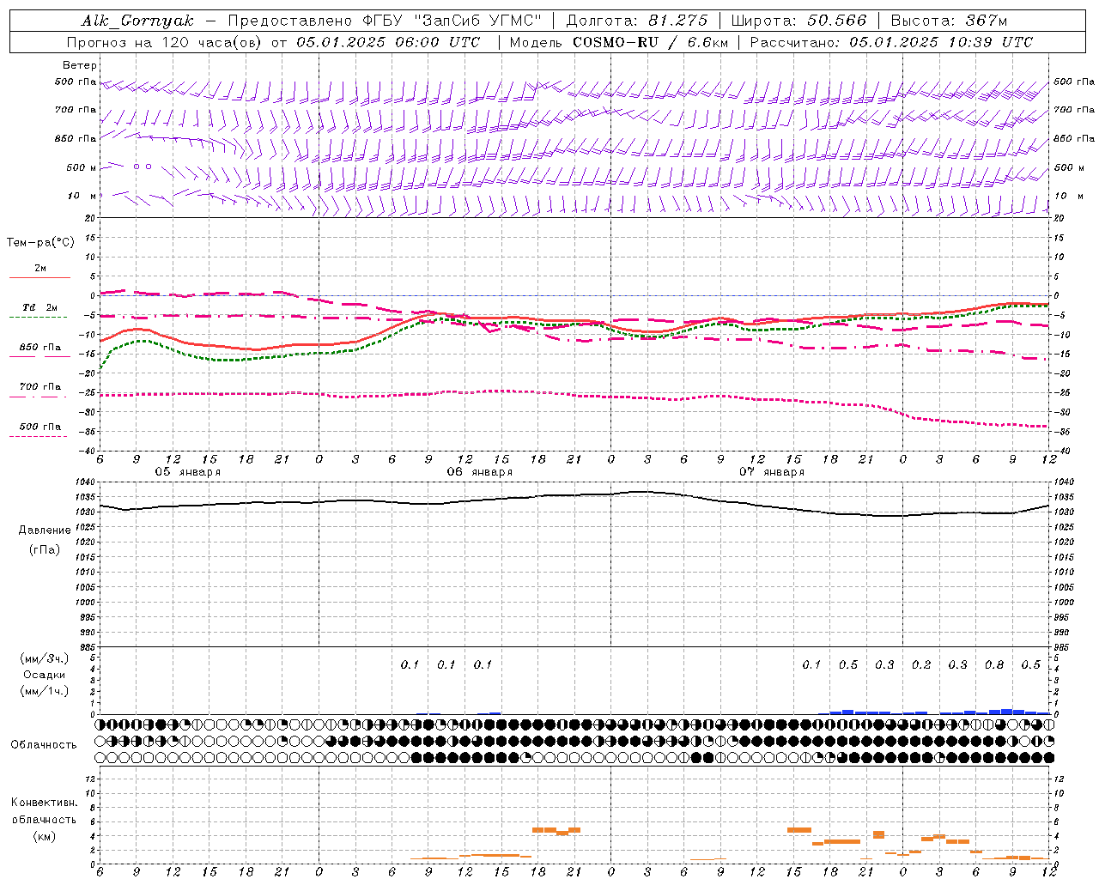Click the Конвективн. convective cloud label

tap(44, 803)
